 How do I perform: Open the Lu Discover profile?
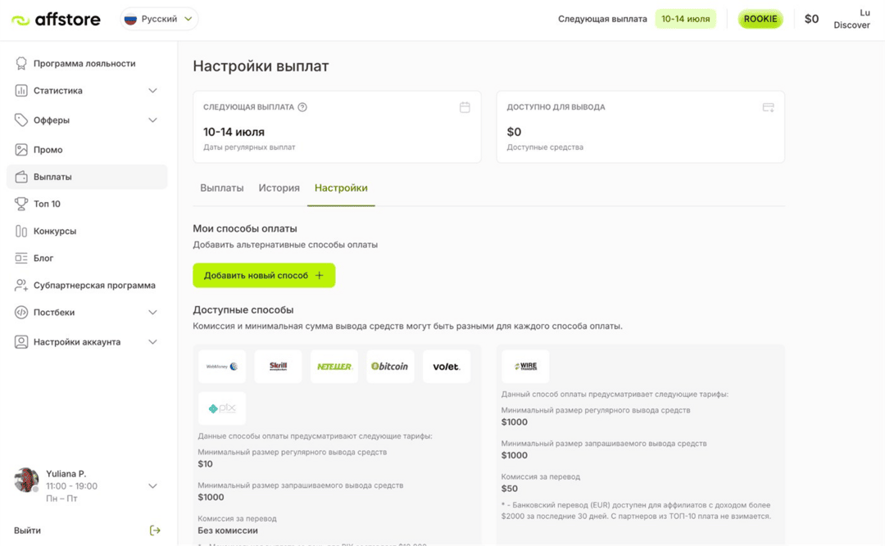tap(851, 19)
